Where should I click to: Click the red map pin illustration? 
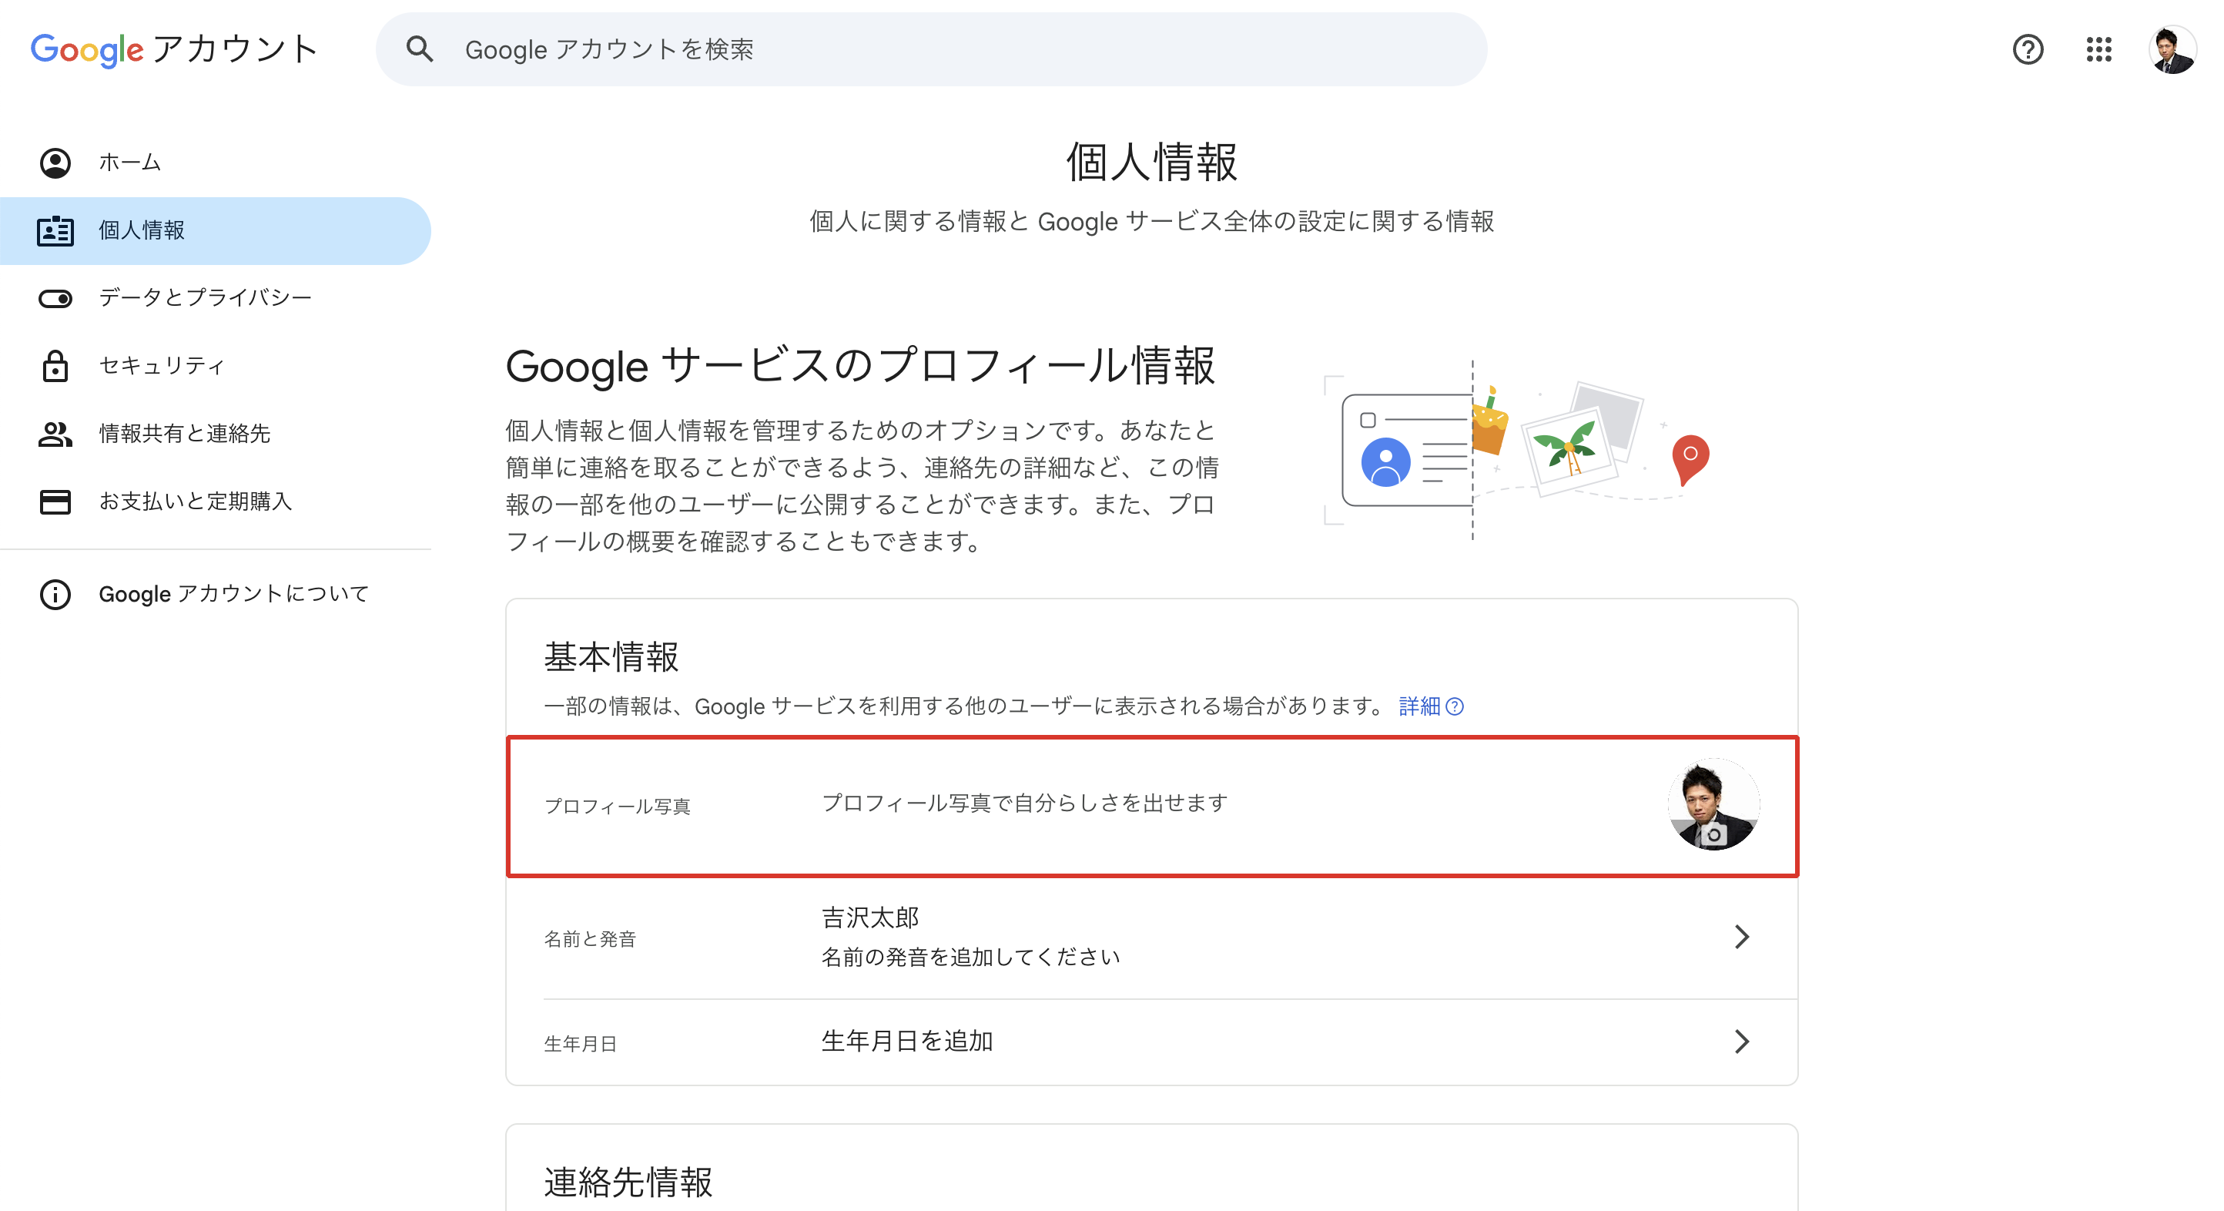pyautogui.click(x=1690, y=460)
